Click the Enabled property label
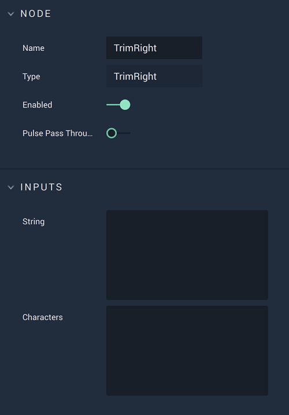Image resolution: width=289 pixels, height=415 pixels. pos(38,105)
